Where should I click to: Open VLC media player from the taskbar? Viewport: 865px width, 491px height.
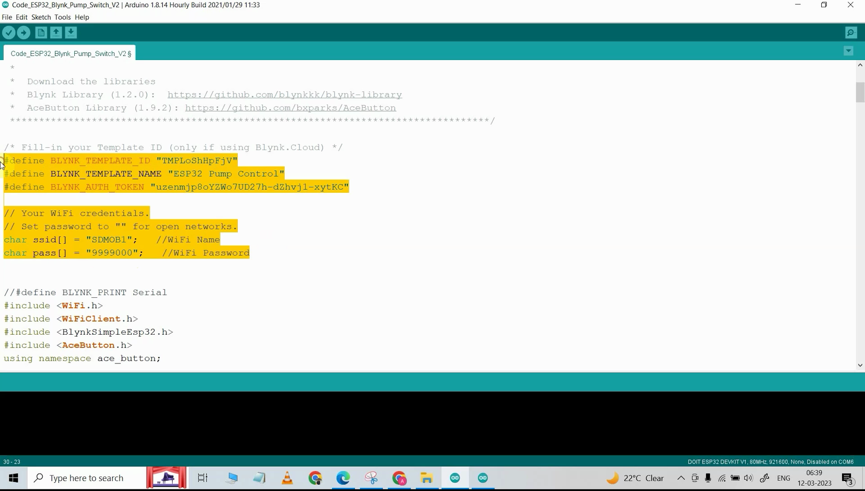pos(287,478)
